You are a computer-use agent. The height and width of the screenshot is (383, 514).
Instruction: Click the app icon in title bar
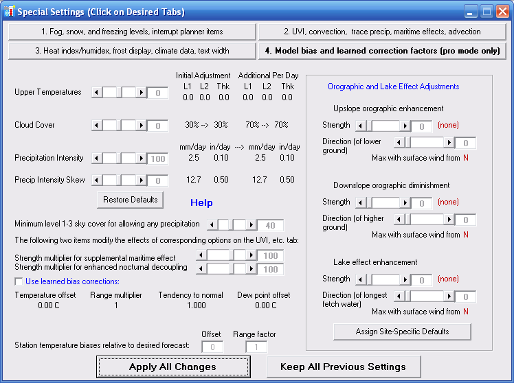[x=10, y=12]
